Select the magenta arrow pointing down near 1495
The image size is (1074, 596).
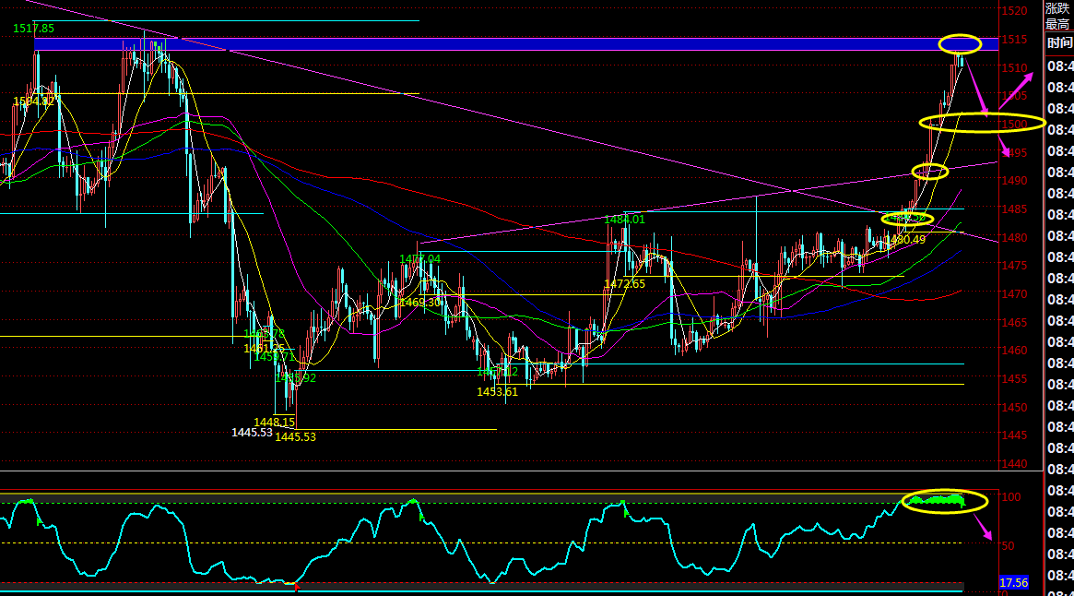1002,146
